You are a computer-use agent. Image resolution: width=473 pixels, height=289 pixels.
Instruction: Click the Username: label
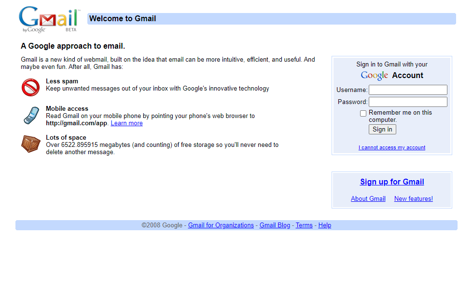pos(352,90)
